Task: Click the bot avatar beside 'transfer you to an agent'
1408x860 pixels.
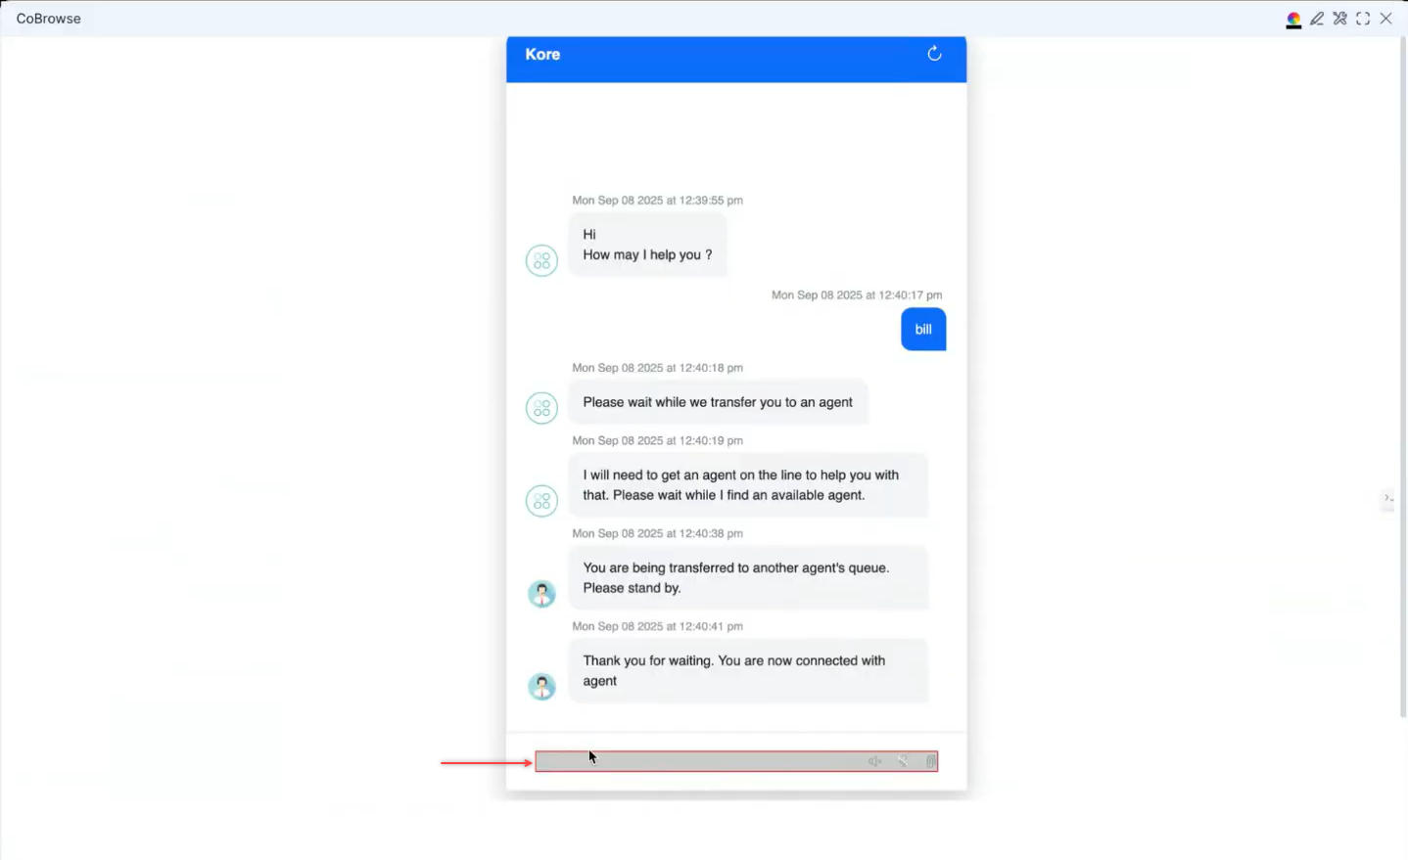Action: click(541, 408)
